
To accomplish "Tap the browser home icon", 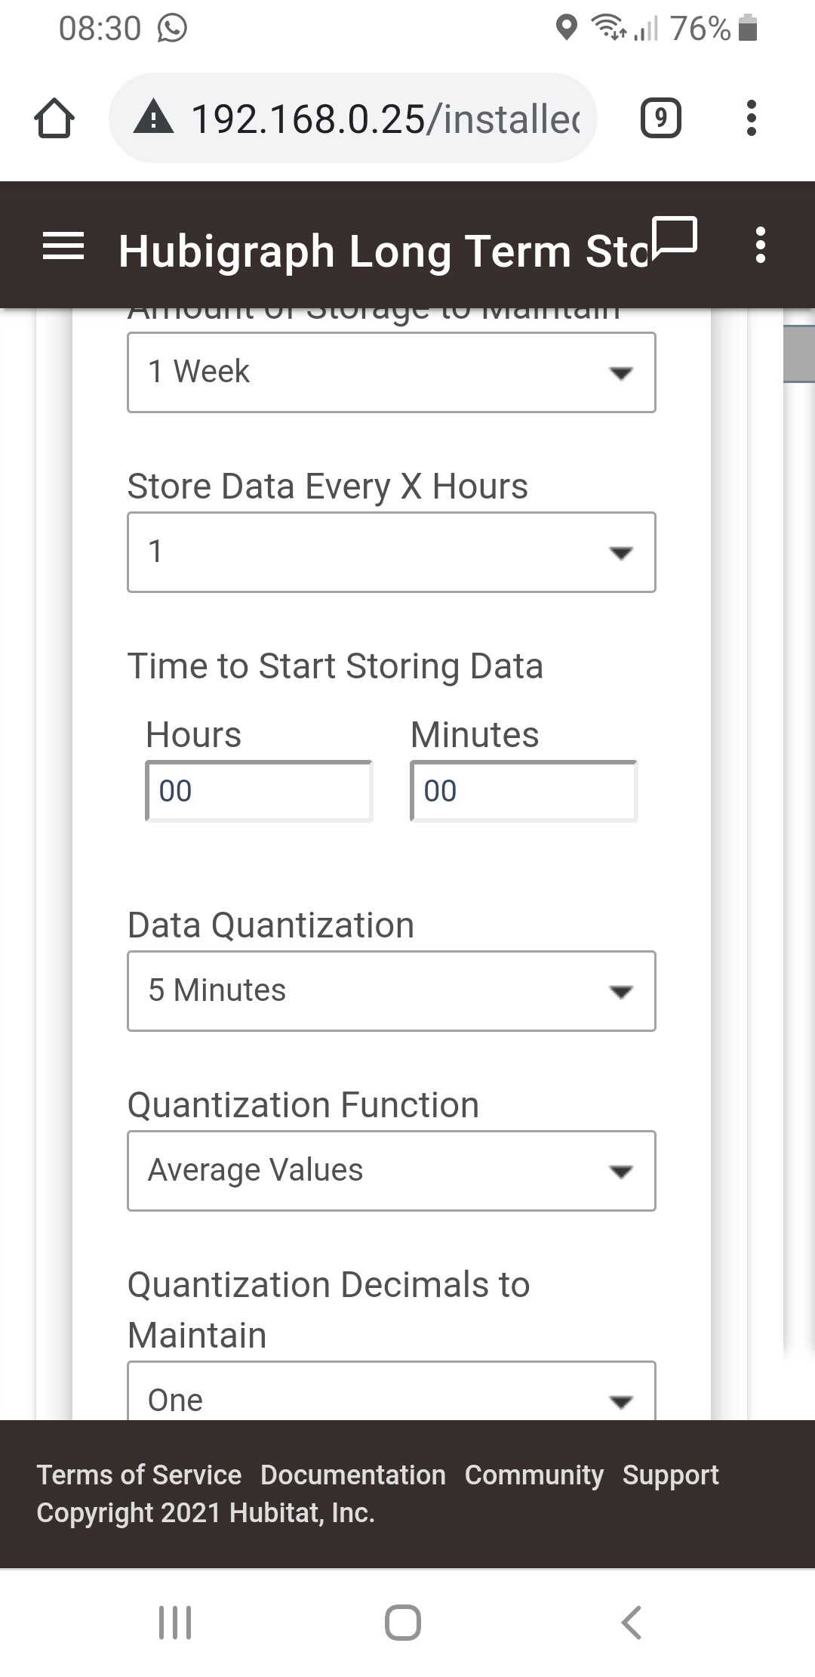I will point(54,119).
